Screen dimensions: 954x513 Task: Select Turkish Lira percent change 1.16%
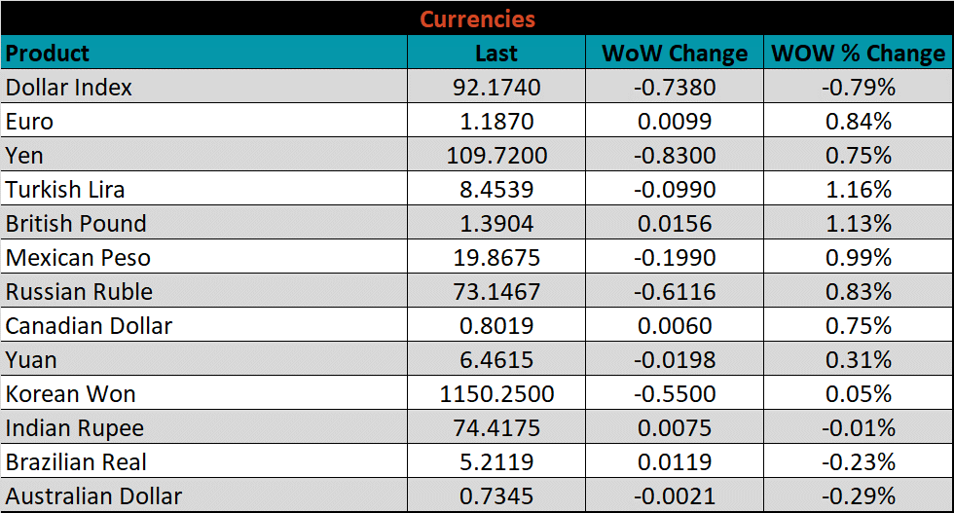coord(858,190)
